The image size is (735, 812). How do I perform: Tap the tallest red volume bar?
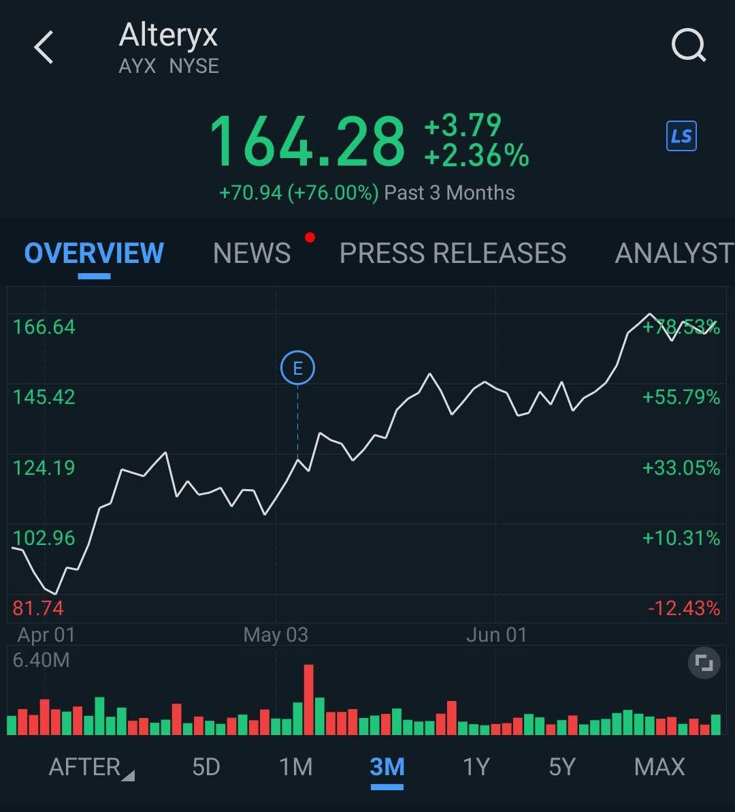click(309, 699)
